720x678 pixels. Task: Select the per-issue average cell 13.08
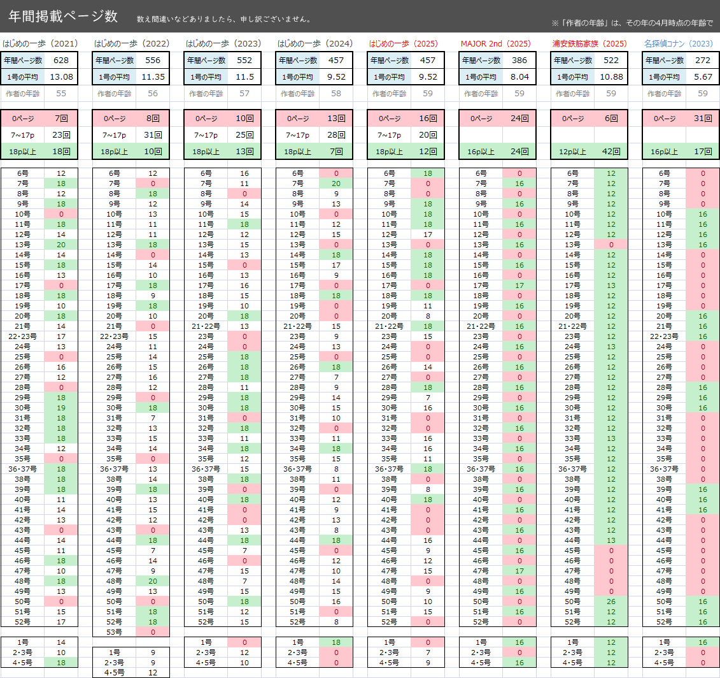point(61,76)
